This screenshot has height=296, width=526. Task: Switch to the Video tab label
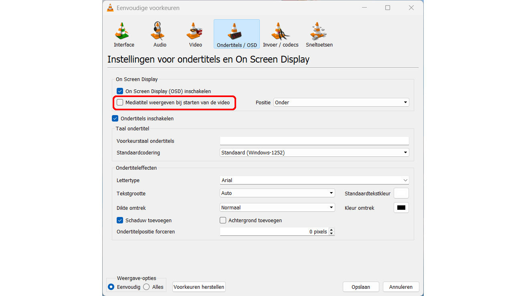(196, 45)
